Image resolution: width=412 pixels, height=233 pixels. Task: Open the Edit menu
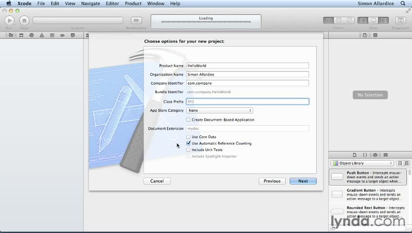click(54, 3)
